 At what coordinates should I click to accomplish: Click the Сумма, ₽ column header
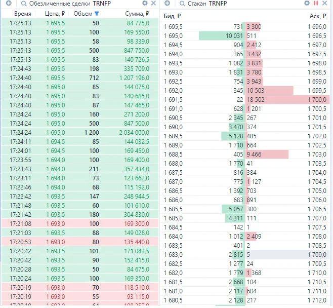pos(137,14)
